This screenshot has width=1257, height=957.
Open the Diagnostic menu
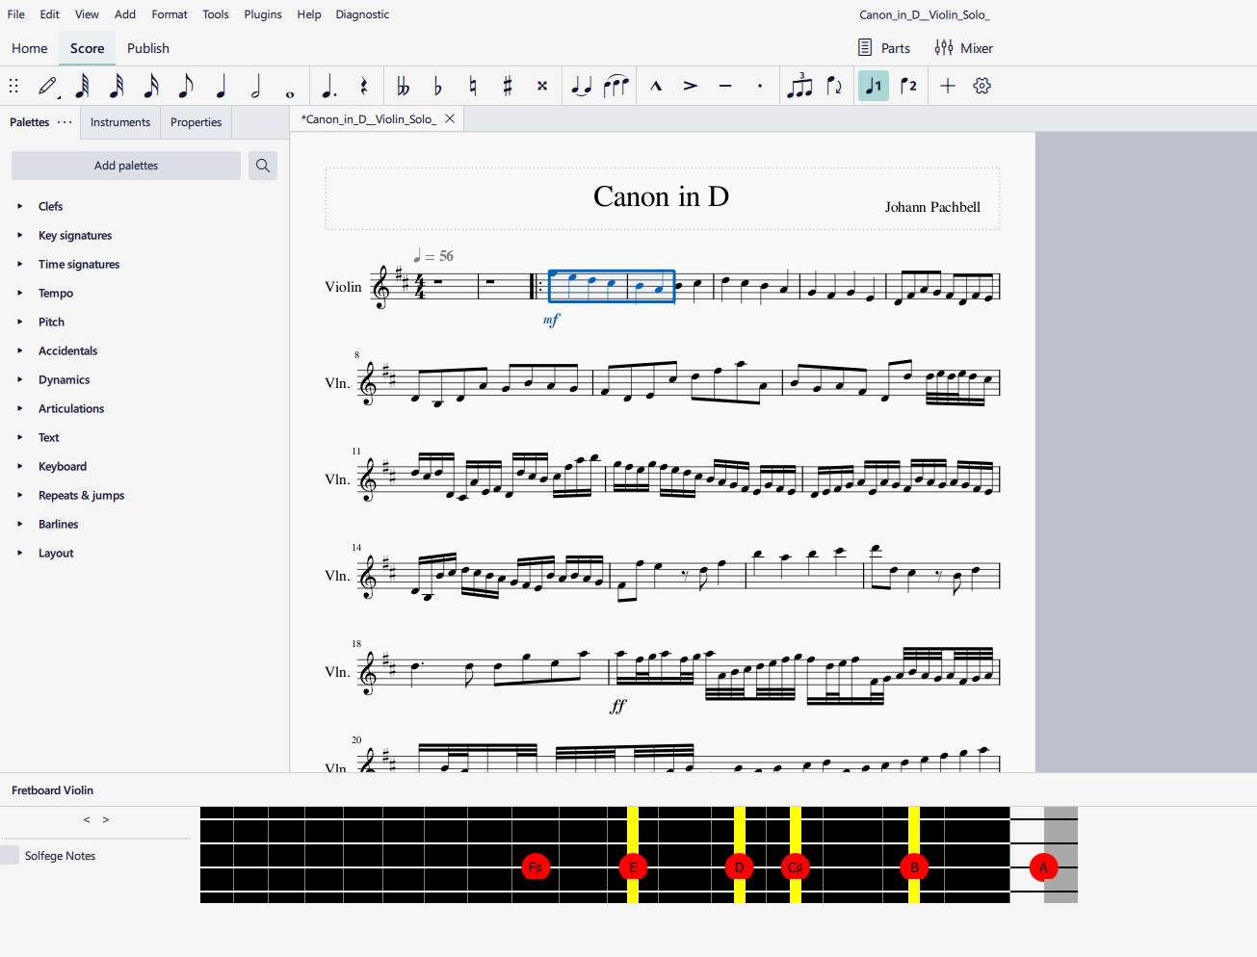[x=362, y=14]
